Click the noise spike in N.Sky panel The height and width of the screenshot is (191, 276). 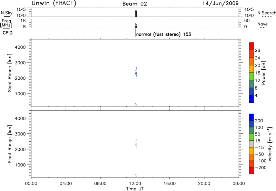136,14
